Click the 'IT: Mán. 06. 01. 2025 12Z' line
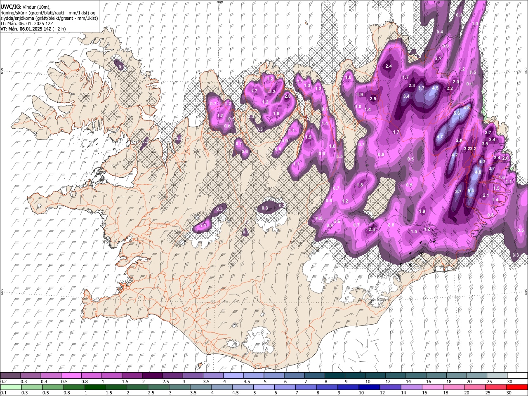Viewport: 528px width, 396px height. 26,24
